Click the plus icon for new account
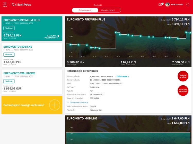Viewport: 193px width, 144px height. tap(55, 105)
